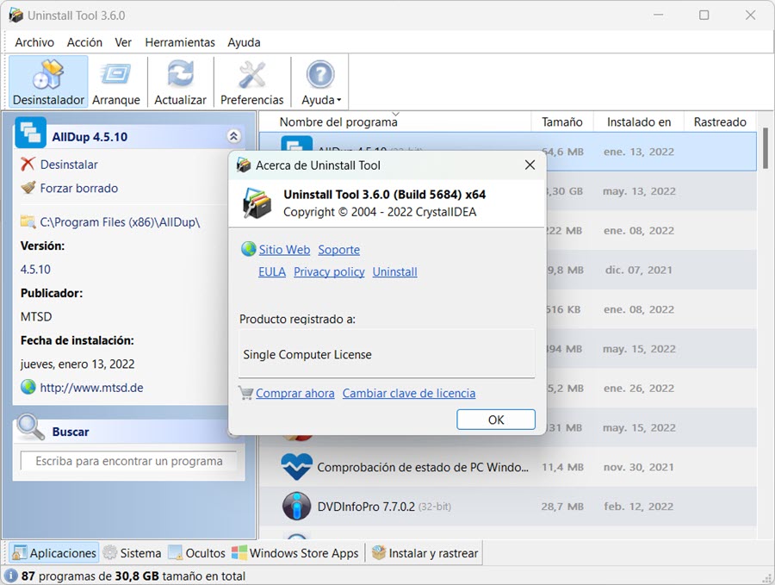Select Comprobación de estado de PC row

tap(507, 467)
